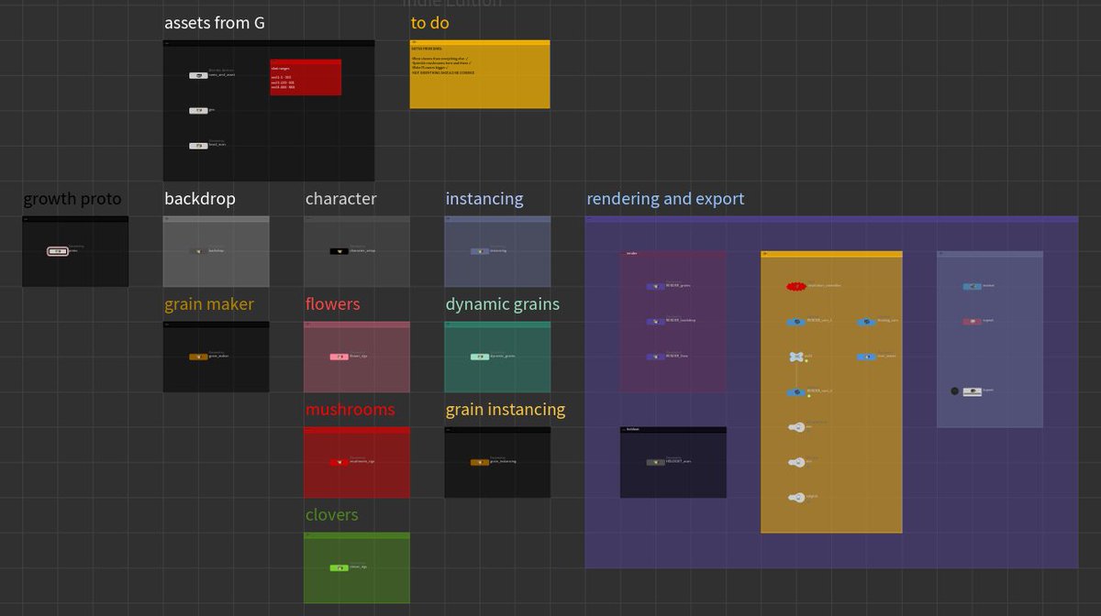This screenshot has height=616, width=1101.
Task: Click the red shot ranges sticky note
Action: (306, 77)
